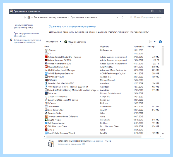
Task: Click the Battle.net icon
Action: click(46, 93)
